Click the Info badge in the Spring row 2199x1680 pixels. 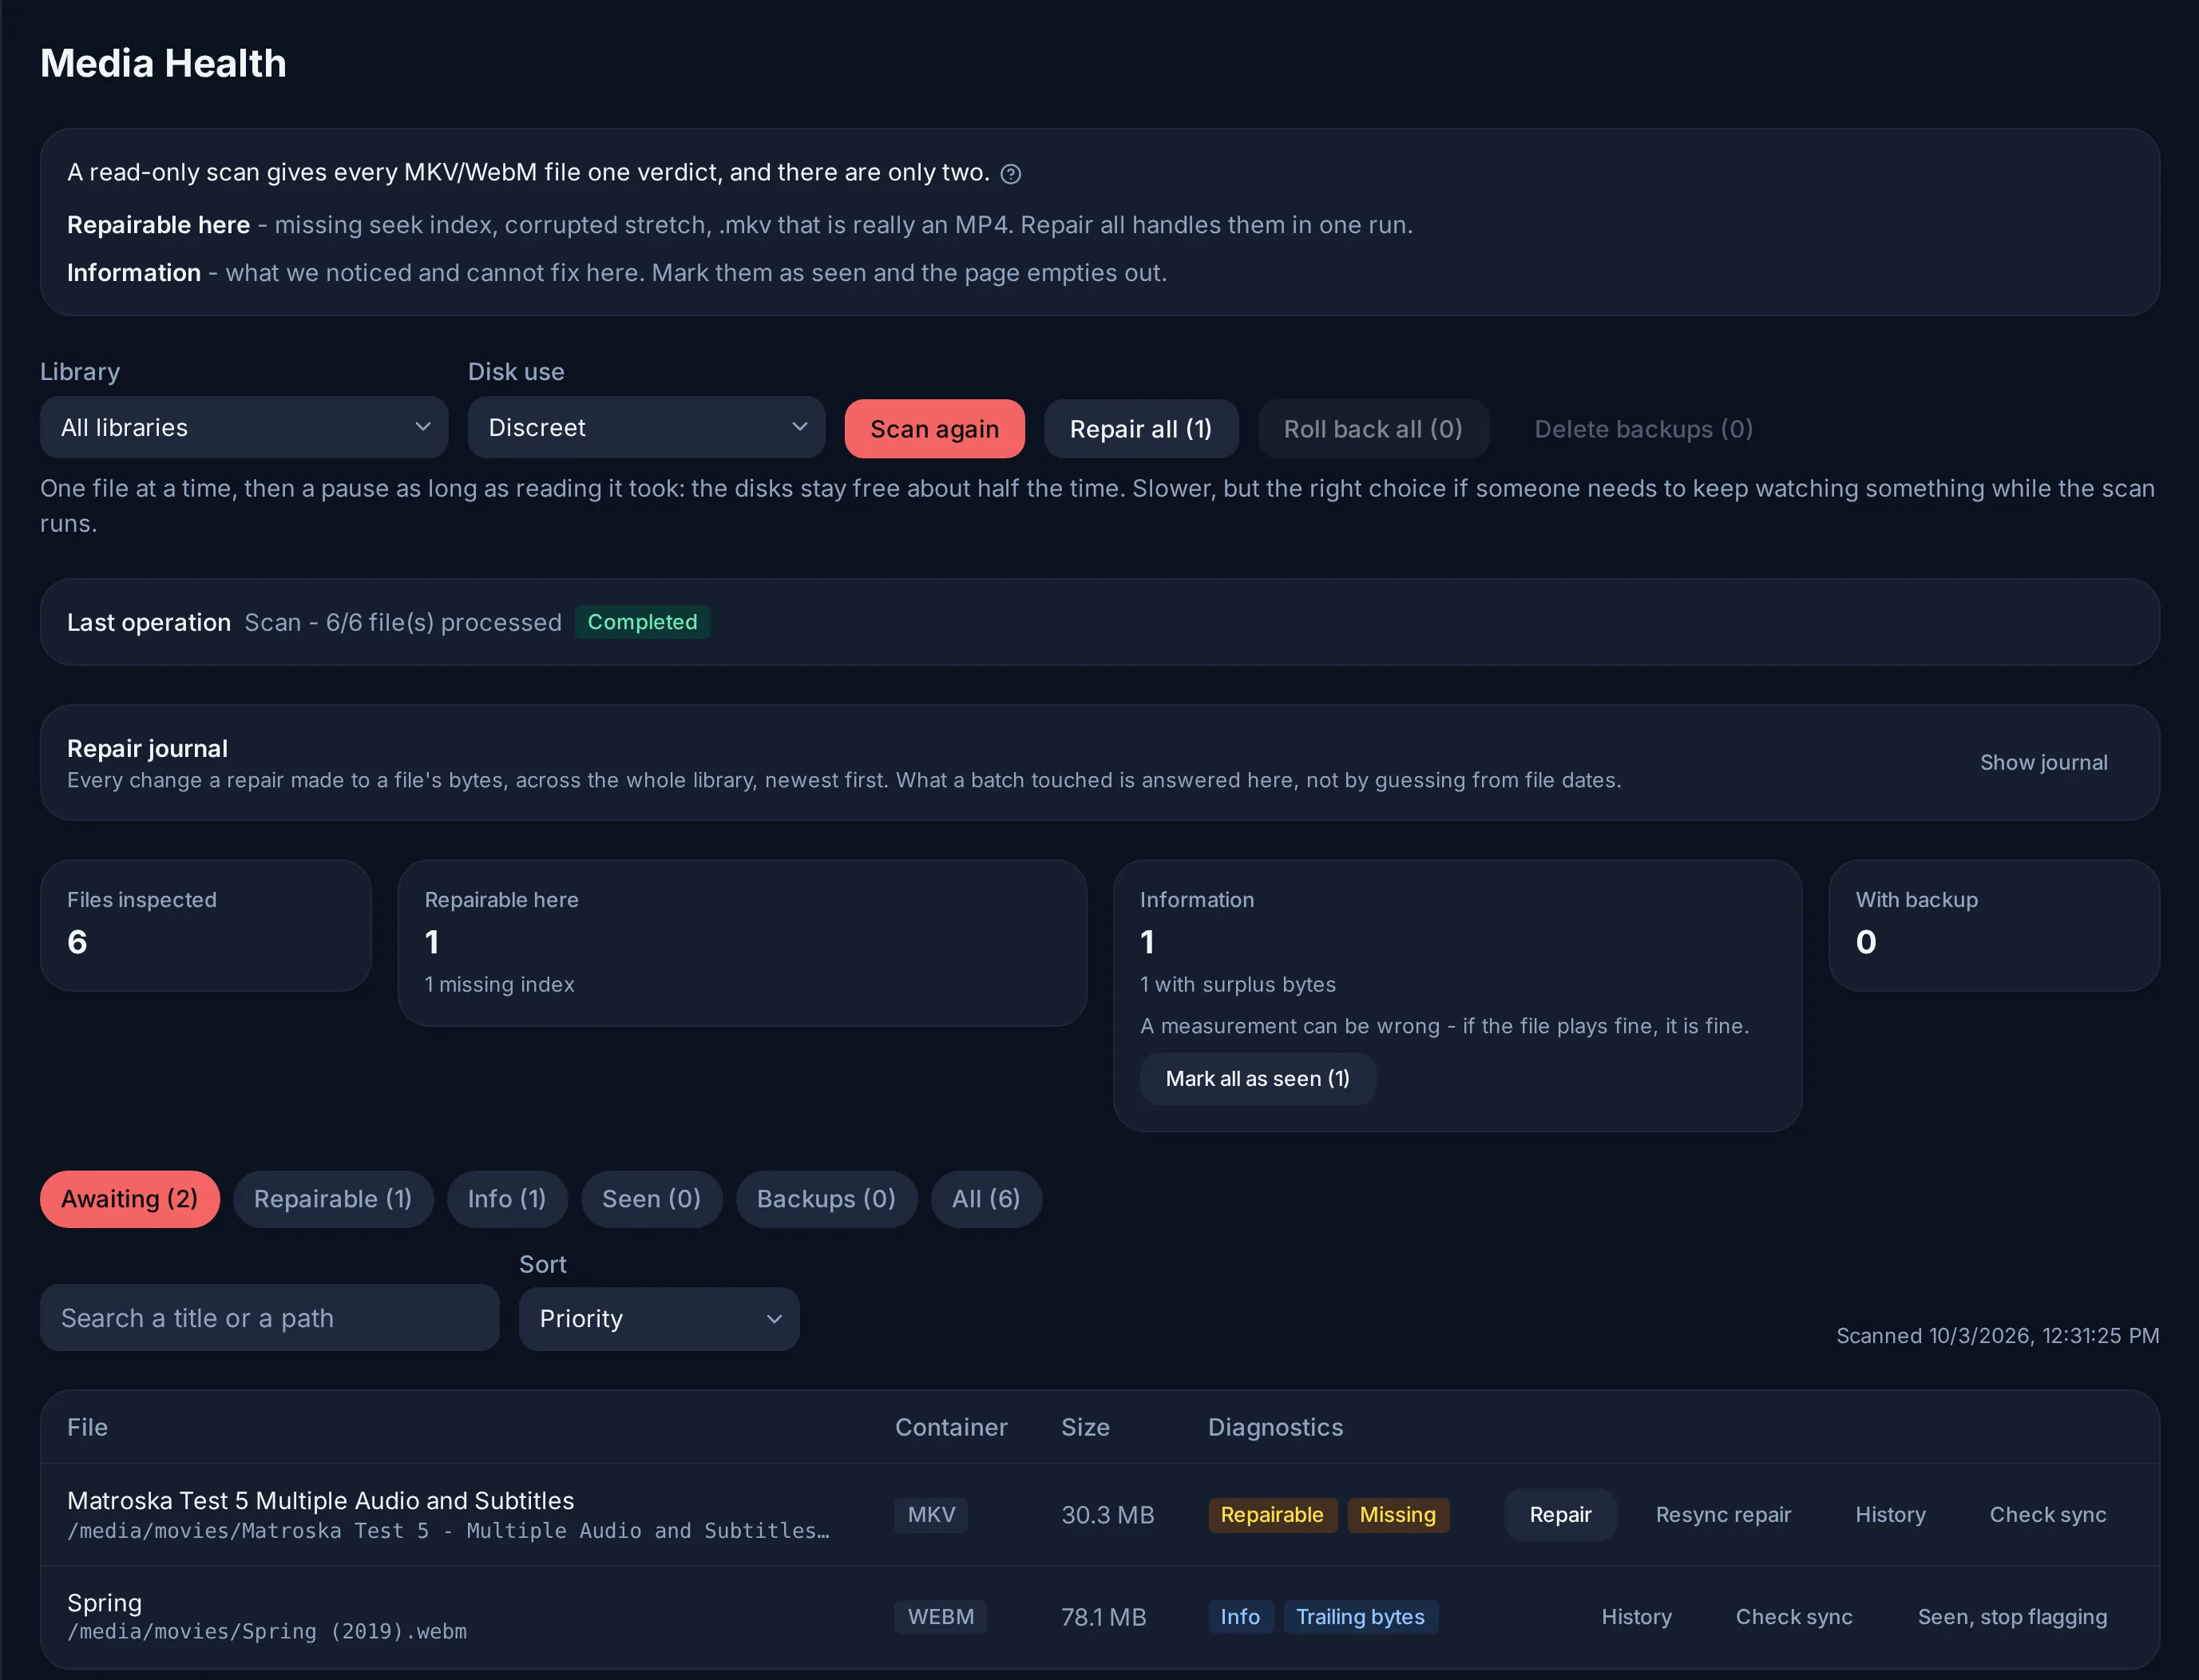(x=1240, y=1617)
